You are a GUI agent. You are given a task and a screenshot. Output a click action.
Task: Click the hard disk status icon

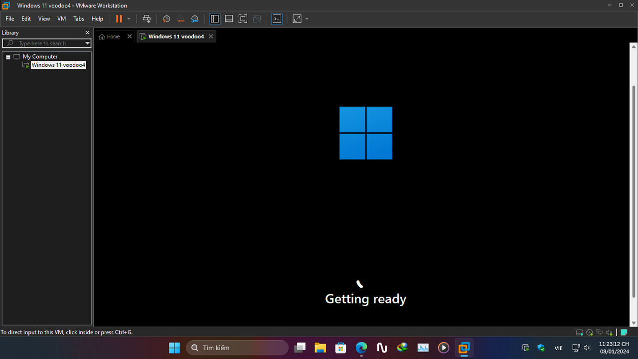tap(579, 332)
